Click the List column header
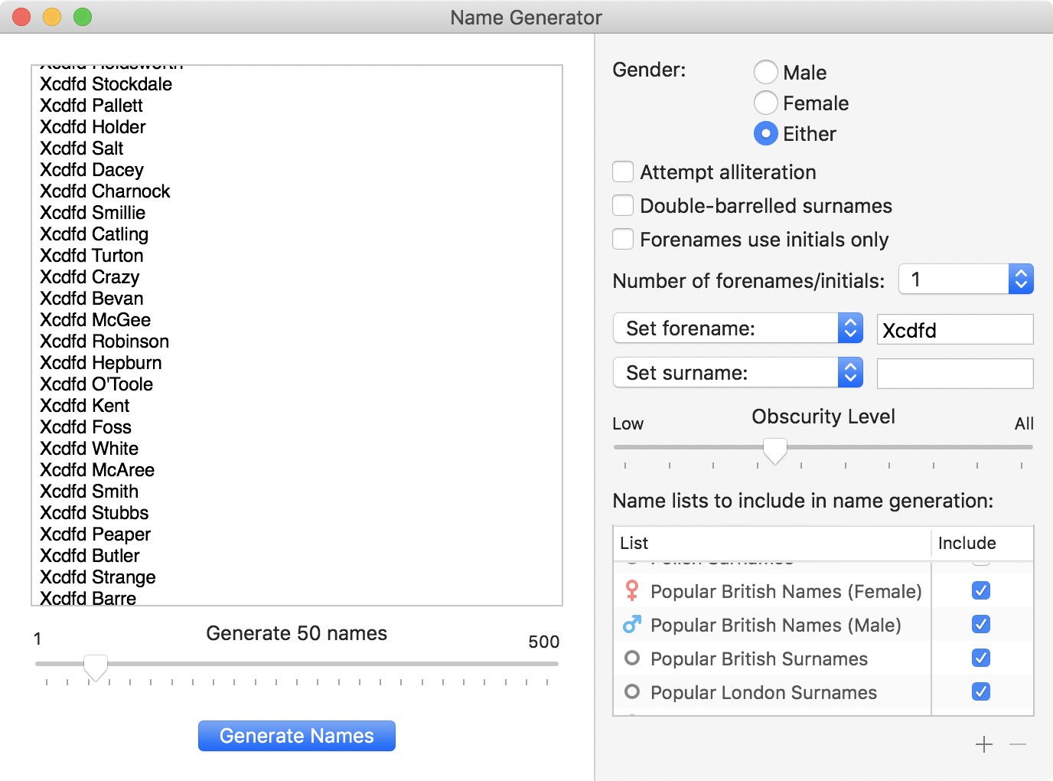This screenshot has width=1053, height=781. pos(771,544)
